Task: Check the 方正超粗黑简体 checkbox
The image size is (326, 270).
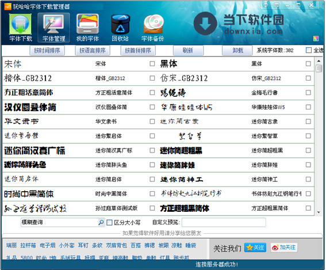Action: [x=308, y=208]
